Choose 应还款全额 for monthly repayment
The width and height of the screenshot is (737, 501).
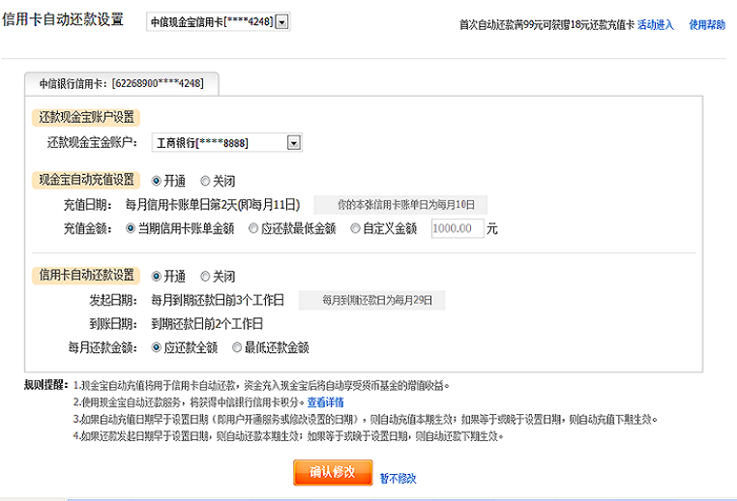[x=157, y=347]
